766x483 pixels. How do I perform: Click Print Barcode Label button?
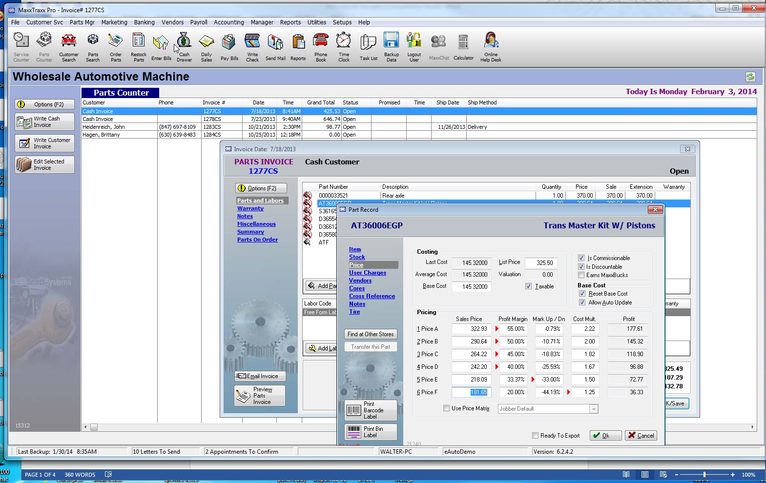point(371,410)
